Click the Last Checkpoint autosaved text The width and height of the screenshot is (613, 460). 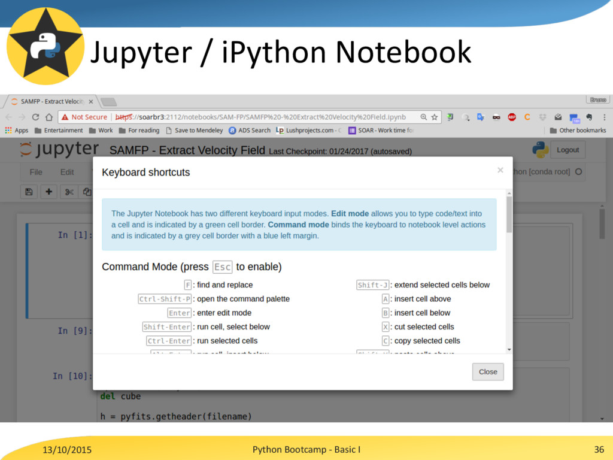click(340, 152)
